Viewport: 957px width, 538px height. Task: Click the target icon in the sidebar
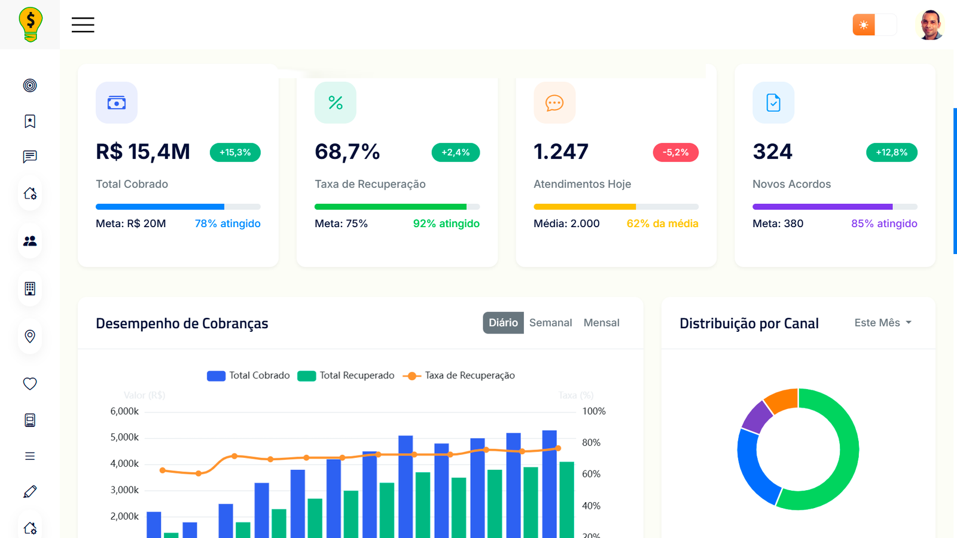(x=30, y=85)
